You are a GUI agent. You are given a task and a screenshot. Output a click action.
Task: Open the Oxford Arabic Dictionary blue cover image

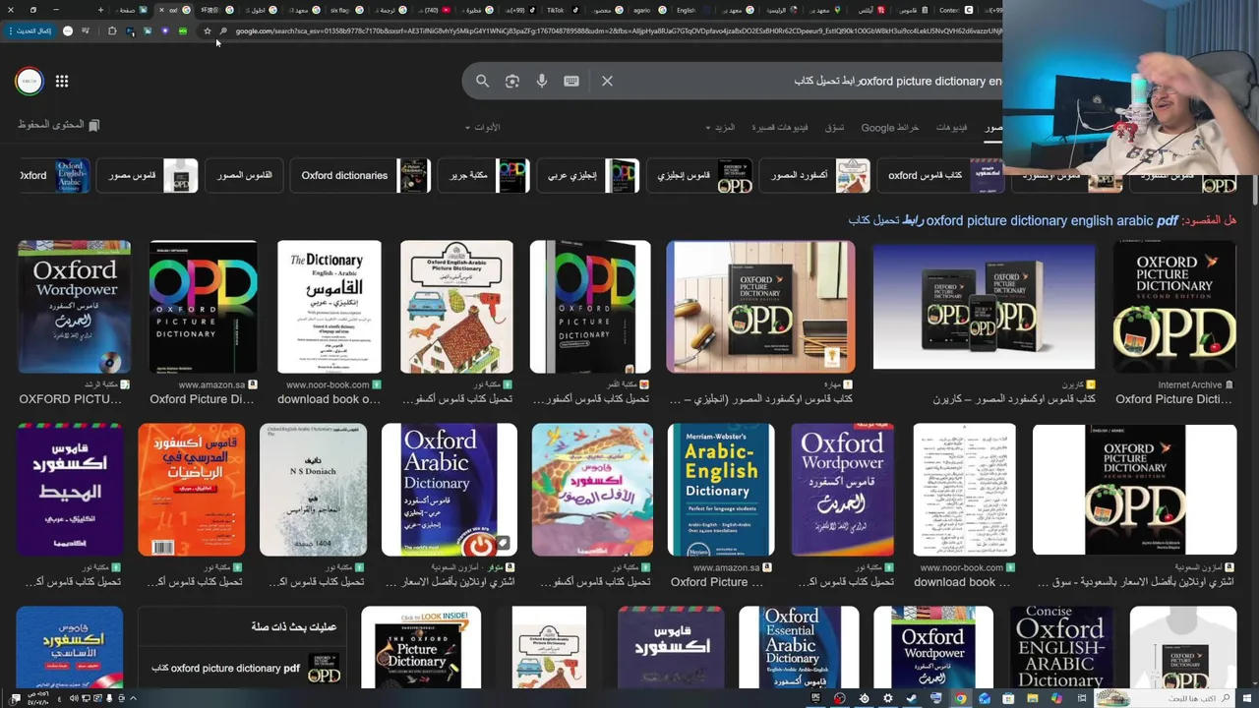click(449, 490)
